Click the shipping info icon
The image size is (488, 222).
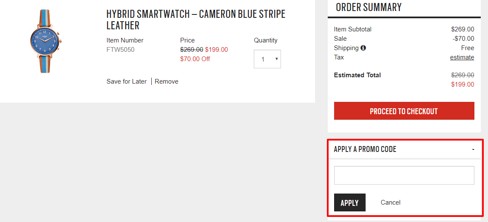(x=363, y=48)
